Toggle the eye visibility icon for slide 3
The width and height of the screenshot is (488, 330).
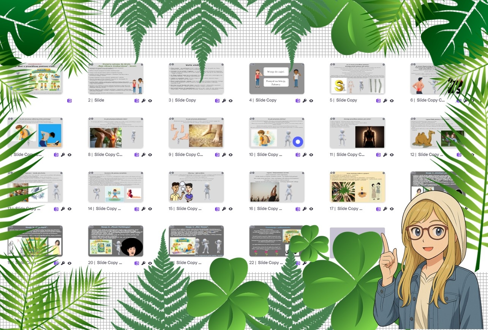coord(231,101)
